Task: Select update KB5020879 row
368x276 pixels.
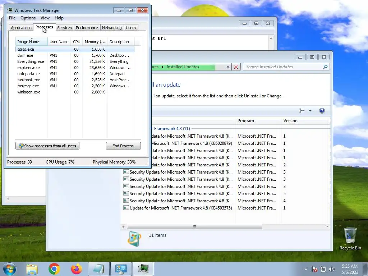Action: point(241,143)
